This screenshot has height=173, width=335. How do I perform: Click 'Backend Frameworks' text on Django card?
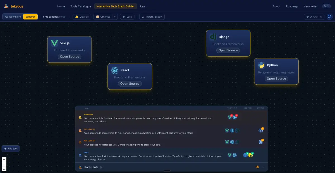tap(228, 44)
